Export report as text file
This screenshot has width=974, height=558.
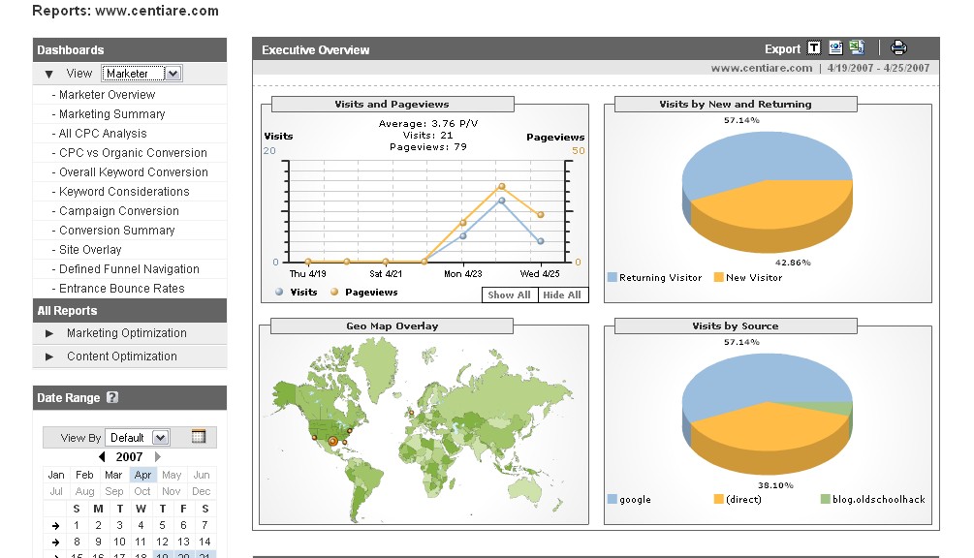[814, 48]
